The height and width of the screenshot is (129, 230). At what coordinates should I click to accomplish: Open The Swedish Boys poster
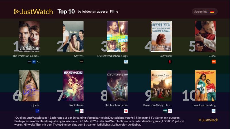point(117,36)
